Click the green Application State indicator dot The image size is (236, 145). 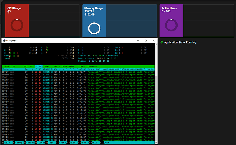tap(162, 42)
